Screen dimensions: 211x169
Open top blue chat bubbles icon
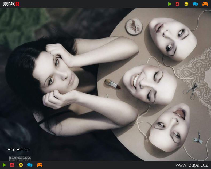[x=195, y=4]
